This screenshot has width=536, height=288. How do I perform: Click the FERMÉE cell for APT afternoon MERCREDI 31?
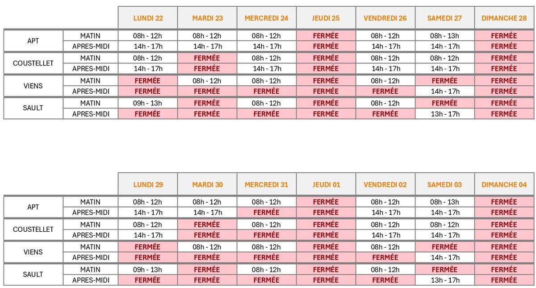coord(266,213)
